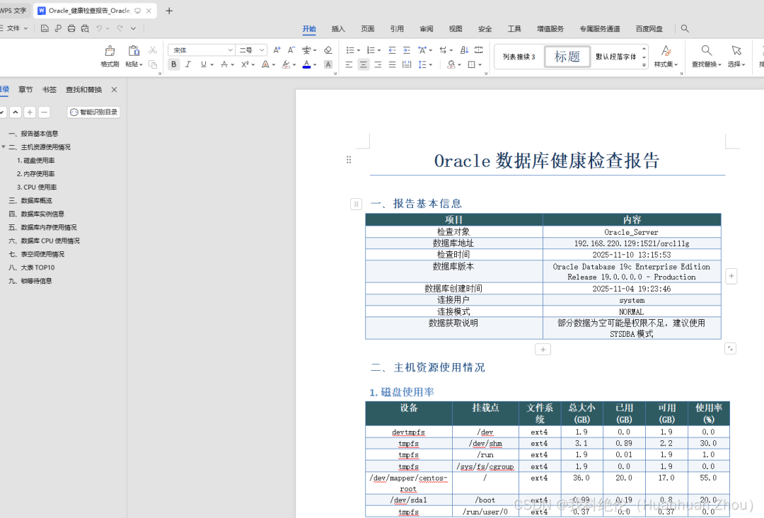Screen dimensions: 764x518
Task: Click the Clear Formatting eraser icon
Action: [328, 50]
